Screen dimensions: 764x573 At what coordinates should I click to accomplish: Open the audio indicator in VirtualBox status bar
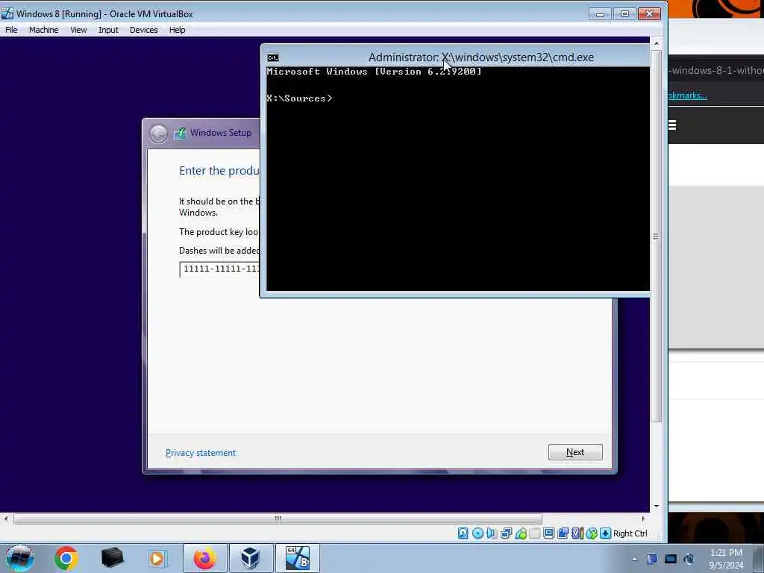tap(491, 533)
